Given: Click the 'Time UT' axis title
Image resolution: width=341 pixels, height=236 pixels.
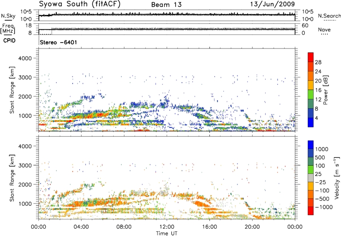Looking at the screenshot, I should [167, 233].
